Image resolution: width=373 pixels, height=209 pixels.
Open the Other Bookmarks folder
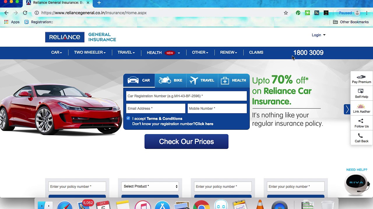pyautogui.click(x=351, y=22)
